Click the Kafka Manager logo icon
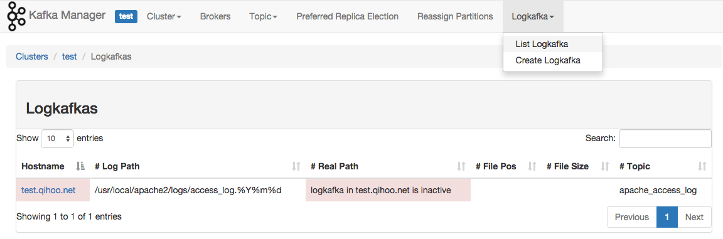The width and height of the screenshot is (723, 239). [16, 16]
